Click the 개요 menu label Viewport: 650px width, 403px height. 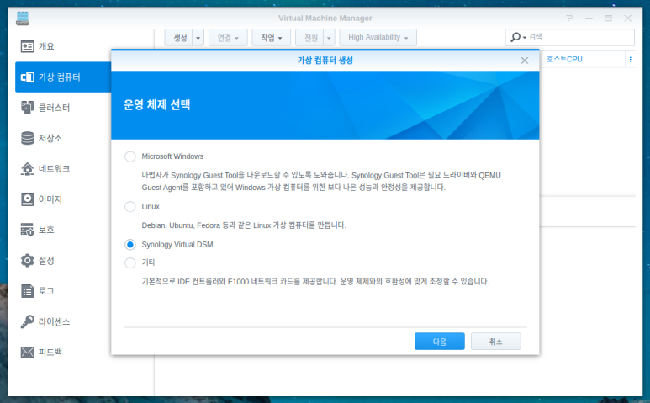46,46
